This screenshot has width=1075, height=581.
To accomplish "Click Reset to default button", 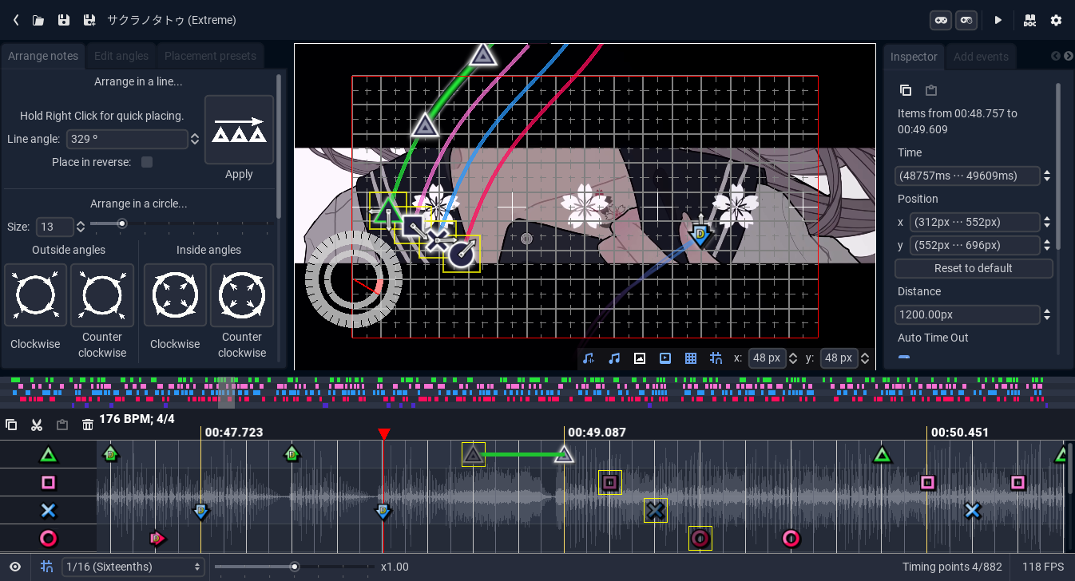I will [974, 268].
